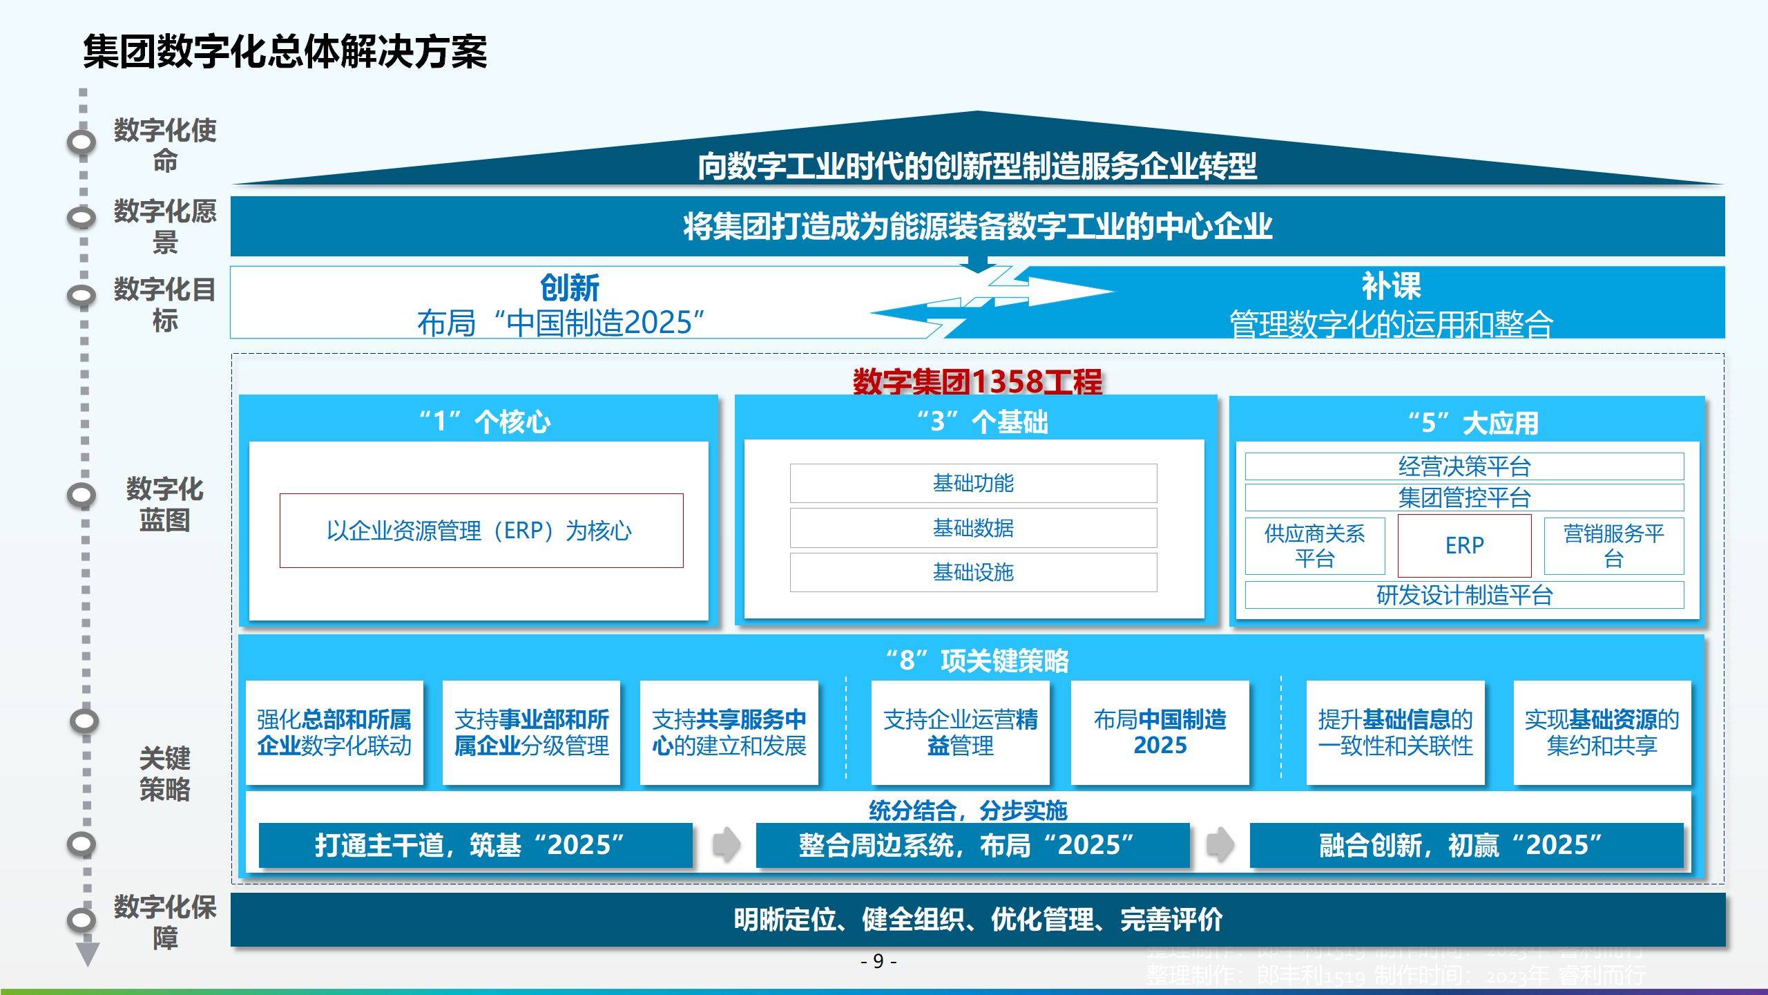Click the side label 关键策略
This screenshot has height=995, width=1768.
tap(164, 774)
